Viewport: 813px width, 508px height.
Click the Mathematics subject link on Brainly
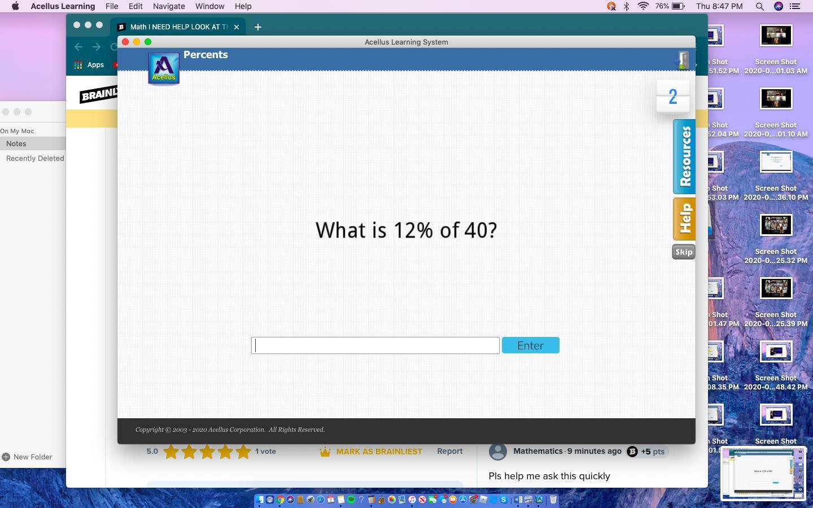538,451
